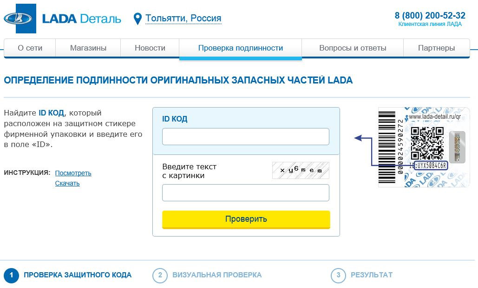Viewport: 478px width, 288px height.
Task: Focus the ID КОД input field
Action: tap(245, 137)
